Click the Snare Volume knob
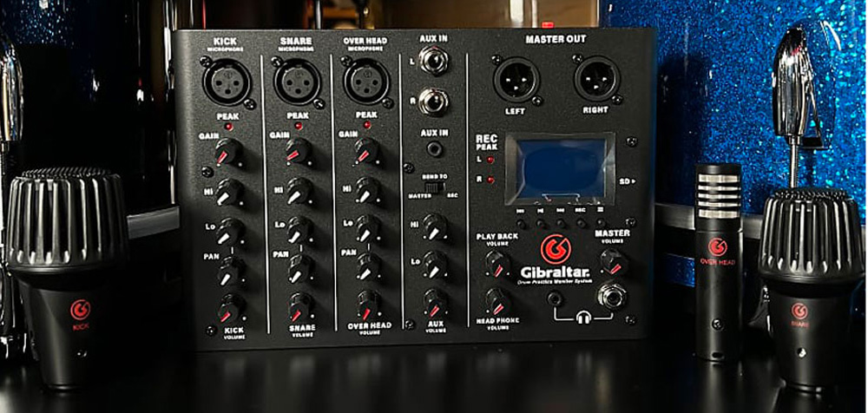Viewport: 868px width, 413px height. click(299, 305)
